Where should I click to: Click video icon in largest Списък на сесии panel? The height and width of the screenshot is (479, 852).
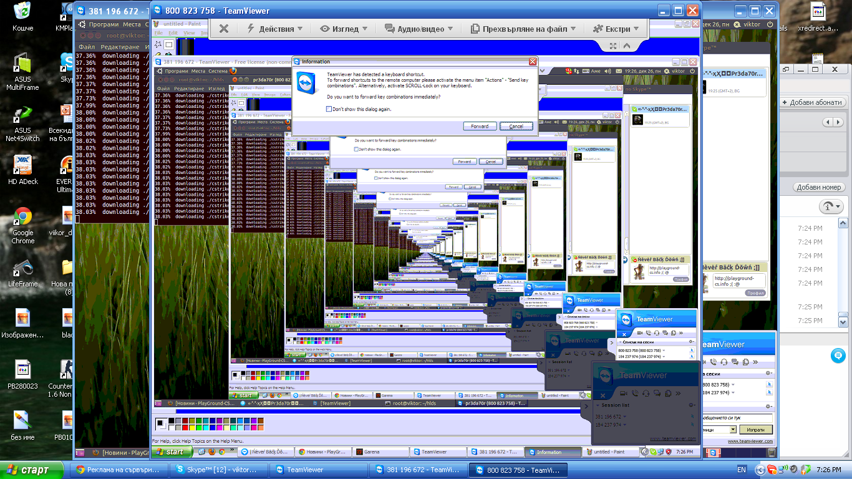point(640,333)
